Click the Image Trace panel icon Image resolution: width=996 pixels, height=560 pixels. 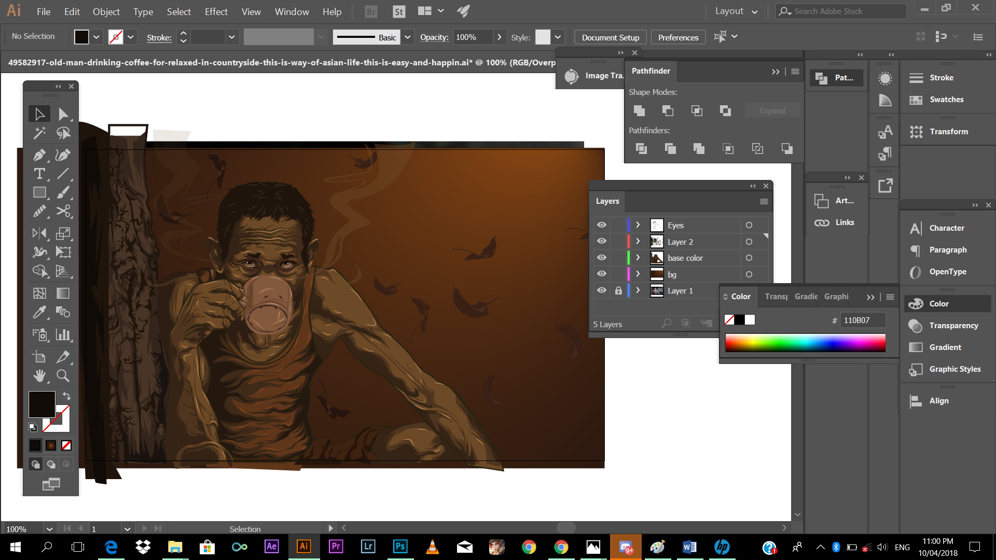coord(571,76)
